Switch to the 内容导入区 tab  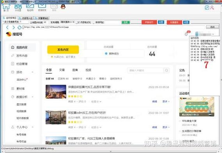26,18
